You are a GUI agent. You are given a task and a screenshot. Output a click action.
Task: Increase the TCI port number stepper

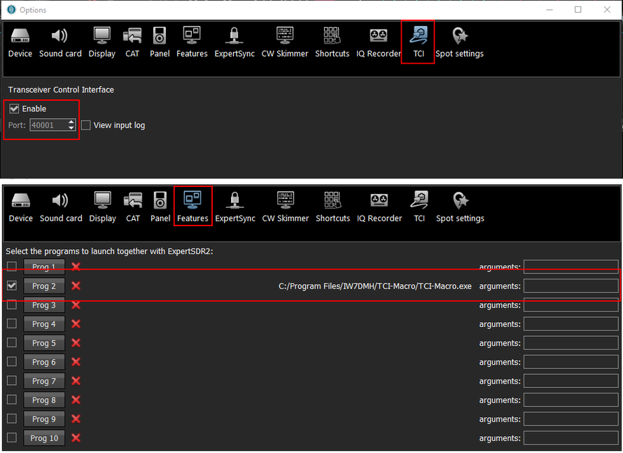coord(71,122)
